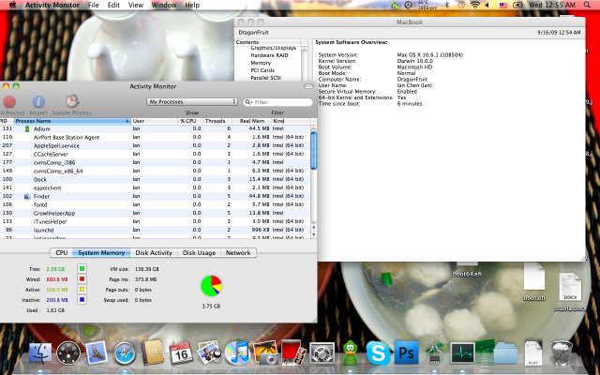Sort by Process Name column header
Viewport: 600px width, 375px height.
72,121
